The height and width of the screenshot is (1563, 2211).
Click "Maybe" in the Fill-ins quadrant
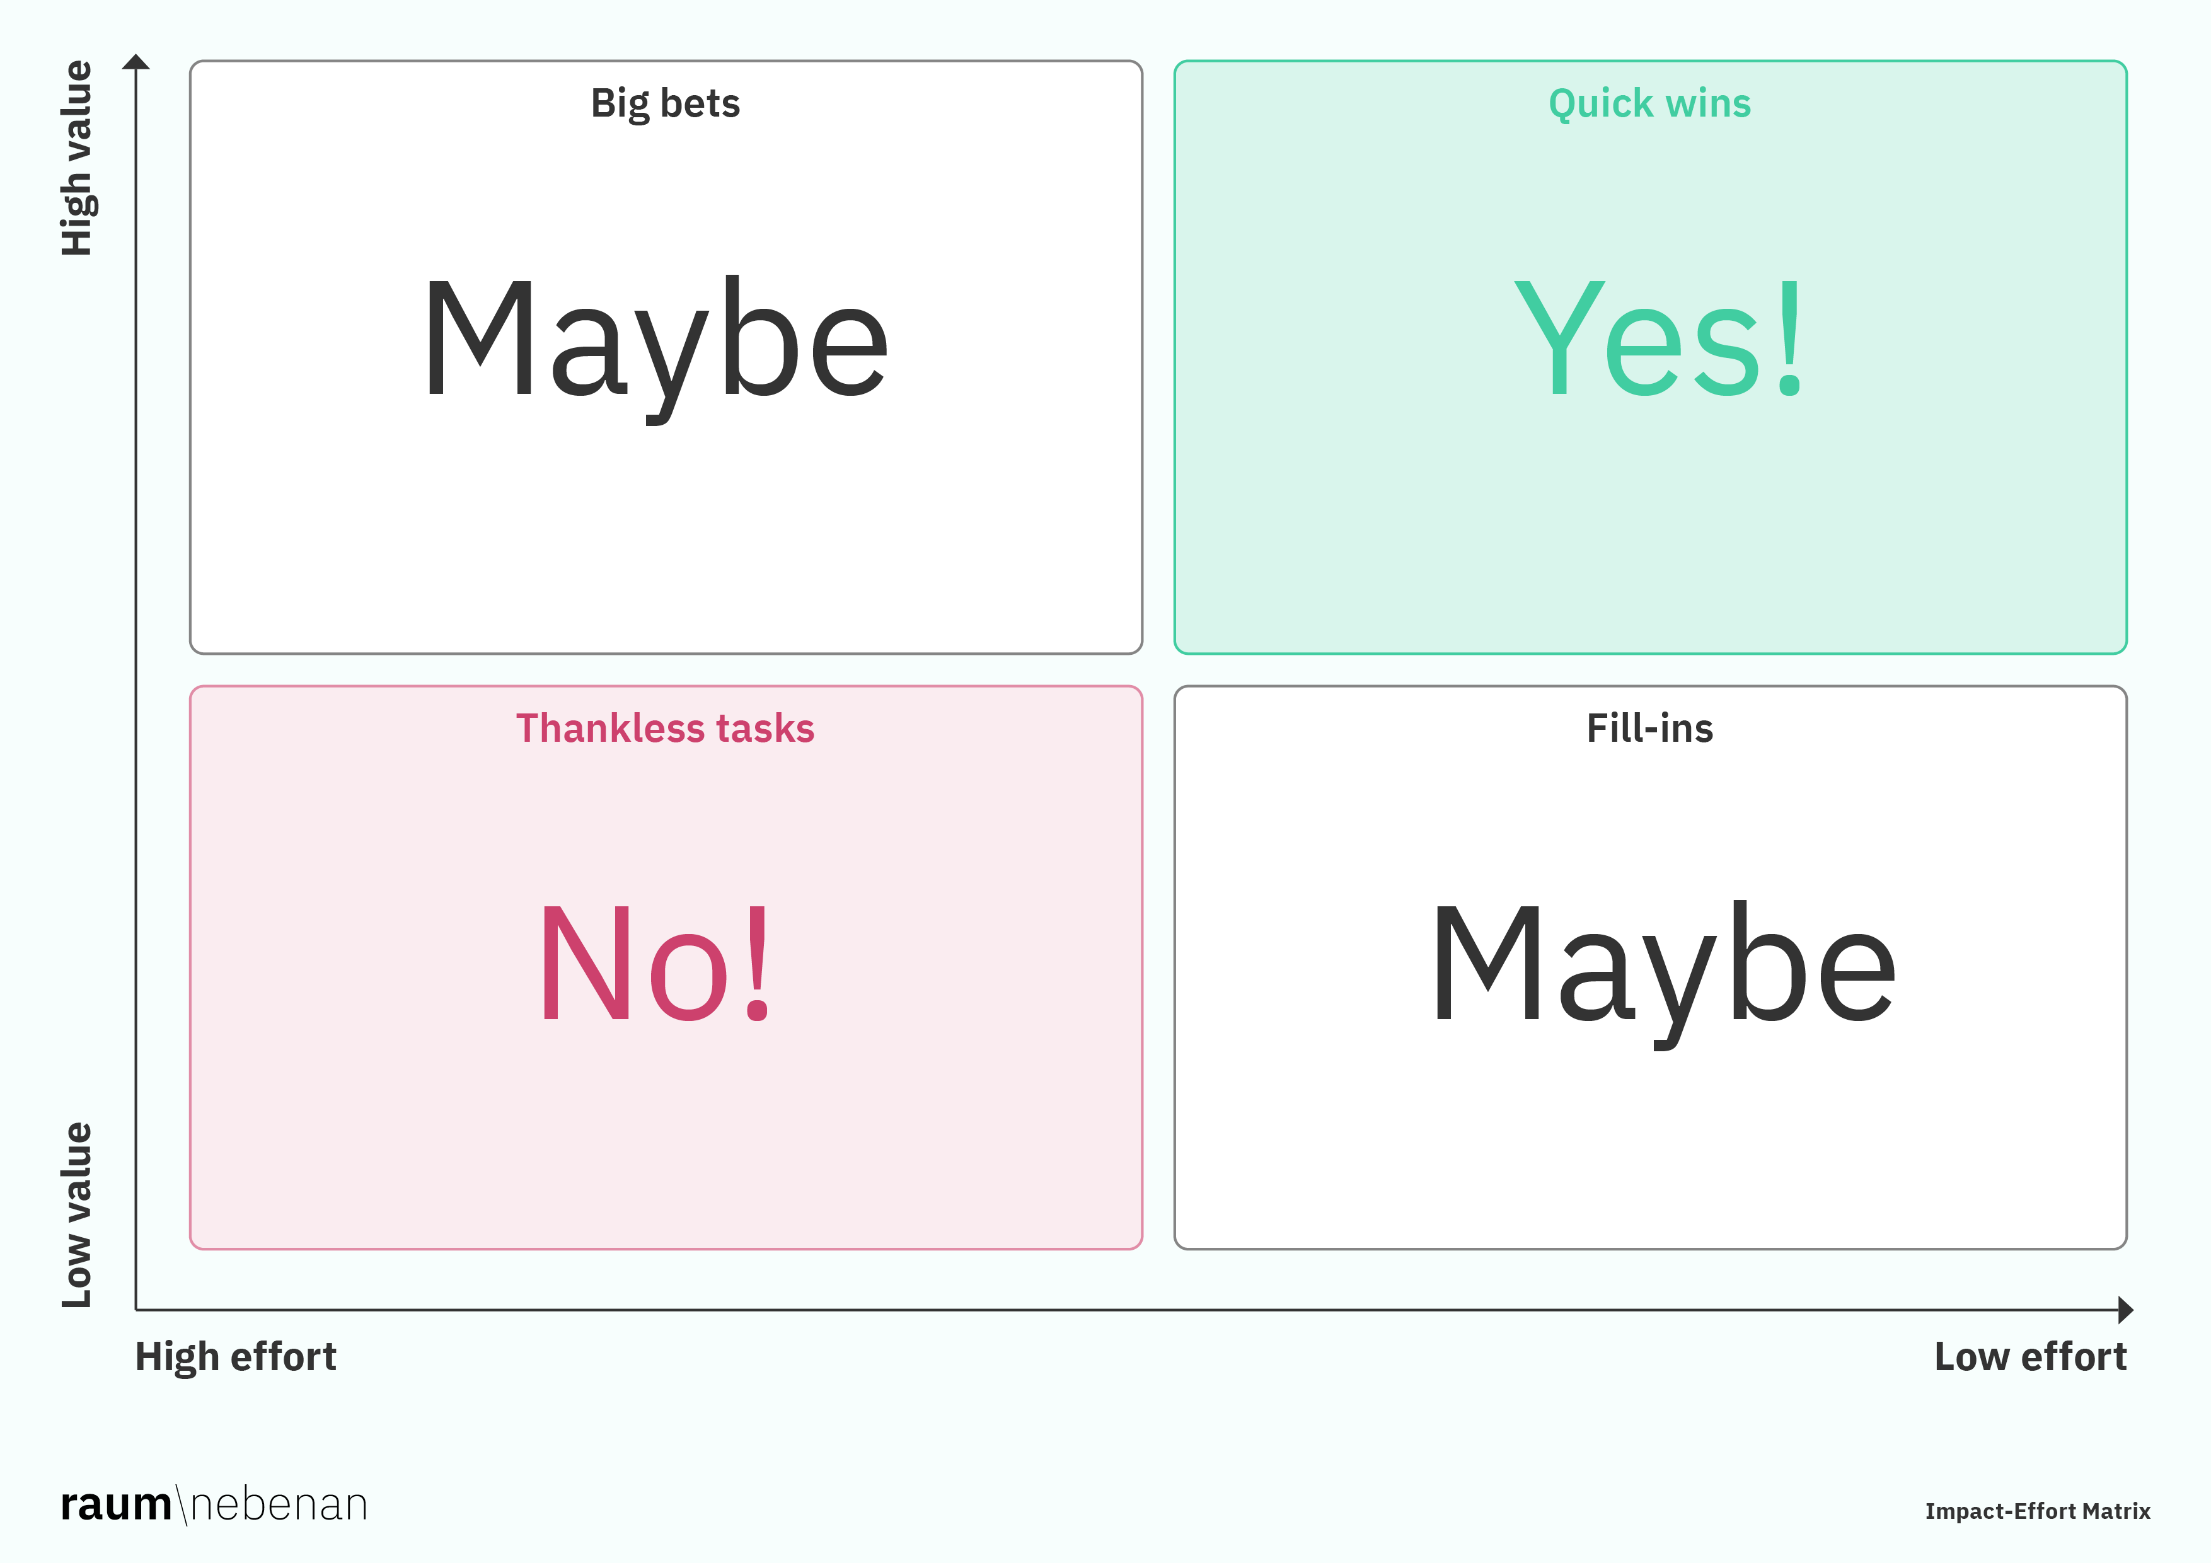tap(1663, 966)
